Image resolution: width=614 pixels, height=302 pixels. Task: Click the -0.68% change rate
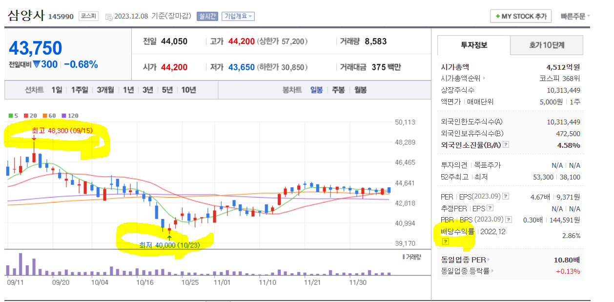click(81, 64)
